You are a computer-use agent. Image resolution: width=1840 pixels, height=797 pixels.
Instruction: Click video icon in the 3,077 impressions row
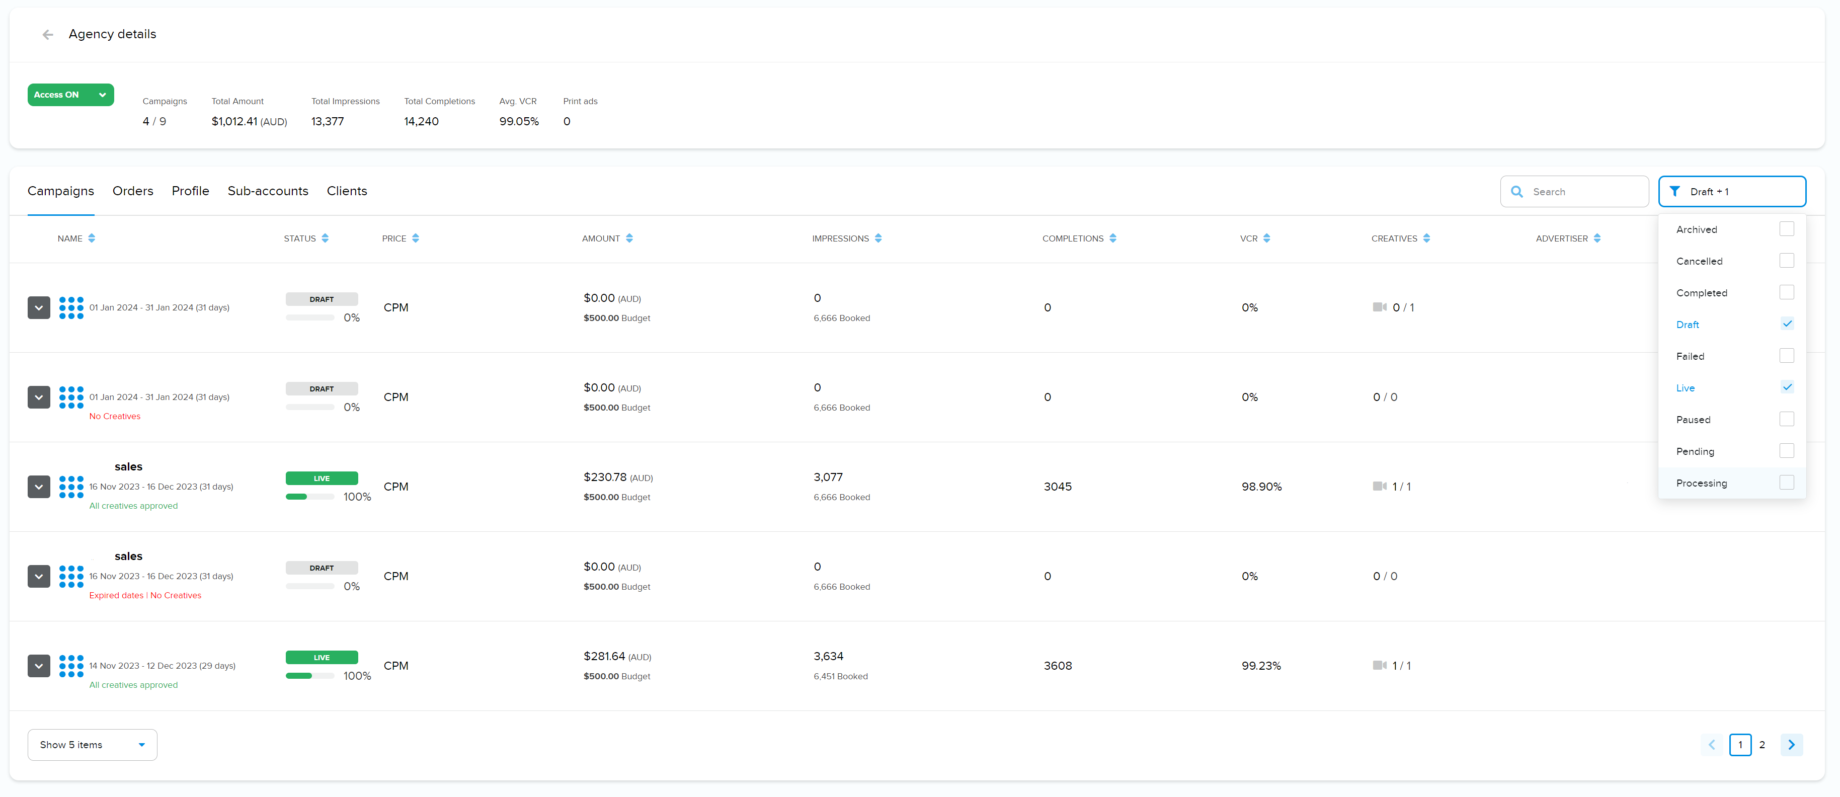pyautogui.click(x=1379, y=487)
